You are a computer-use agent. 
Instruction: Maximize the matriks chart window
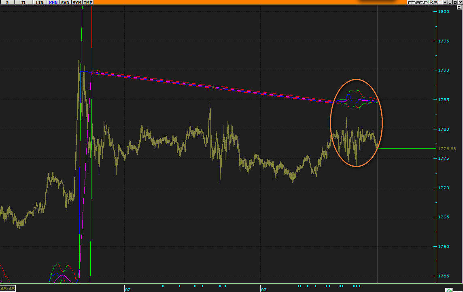pos(455,2)
